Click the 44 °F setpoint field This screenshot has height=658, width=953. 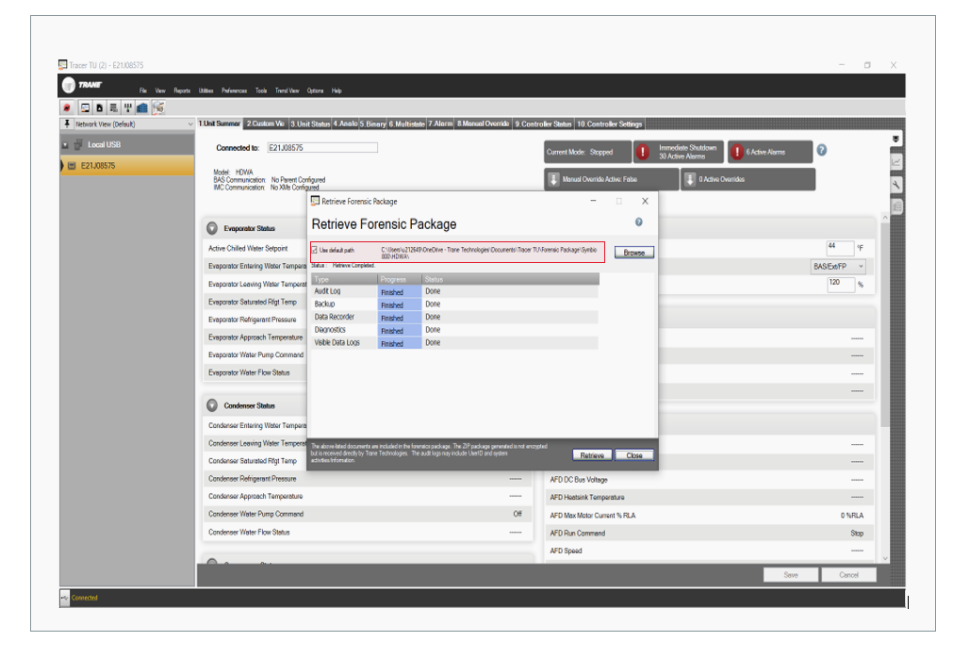840,247
